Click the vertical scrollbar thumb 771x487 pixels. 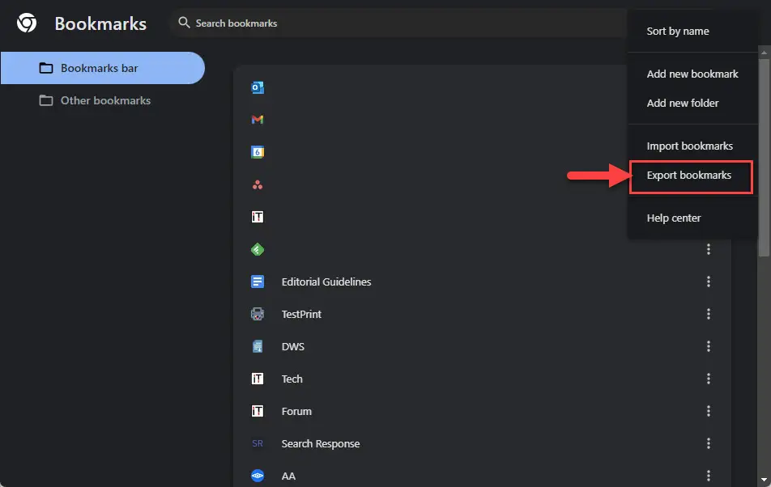(x=764, y=157)
